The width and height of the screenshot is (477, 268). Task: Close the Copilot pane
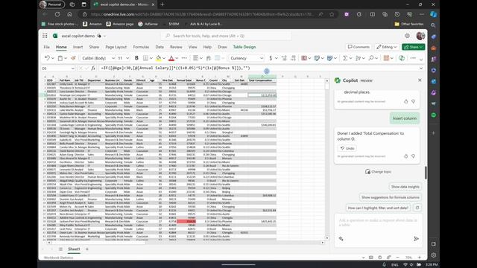420,80
